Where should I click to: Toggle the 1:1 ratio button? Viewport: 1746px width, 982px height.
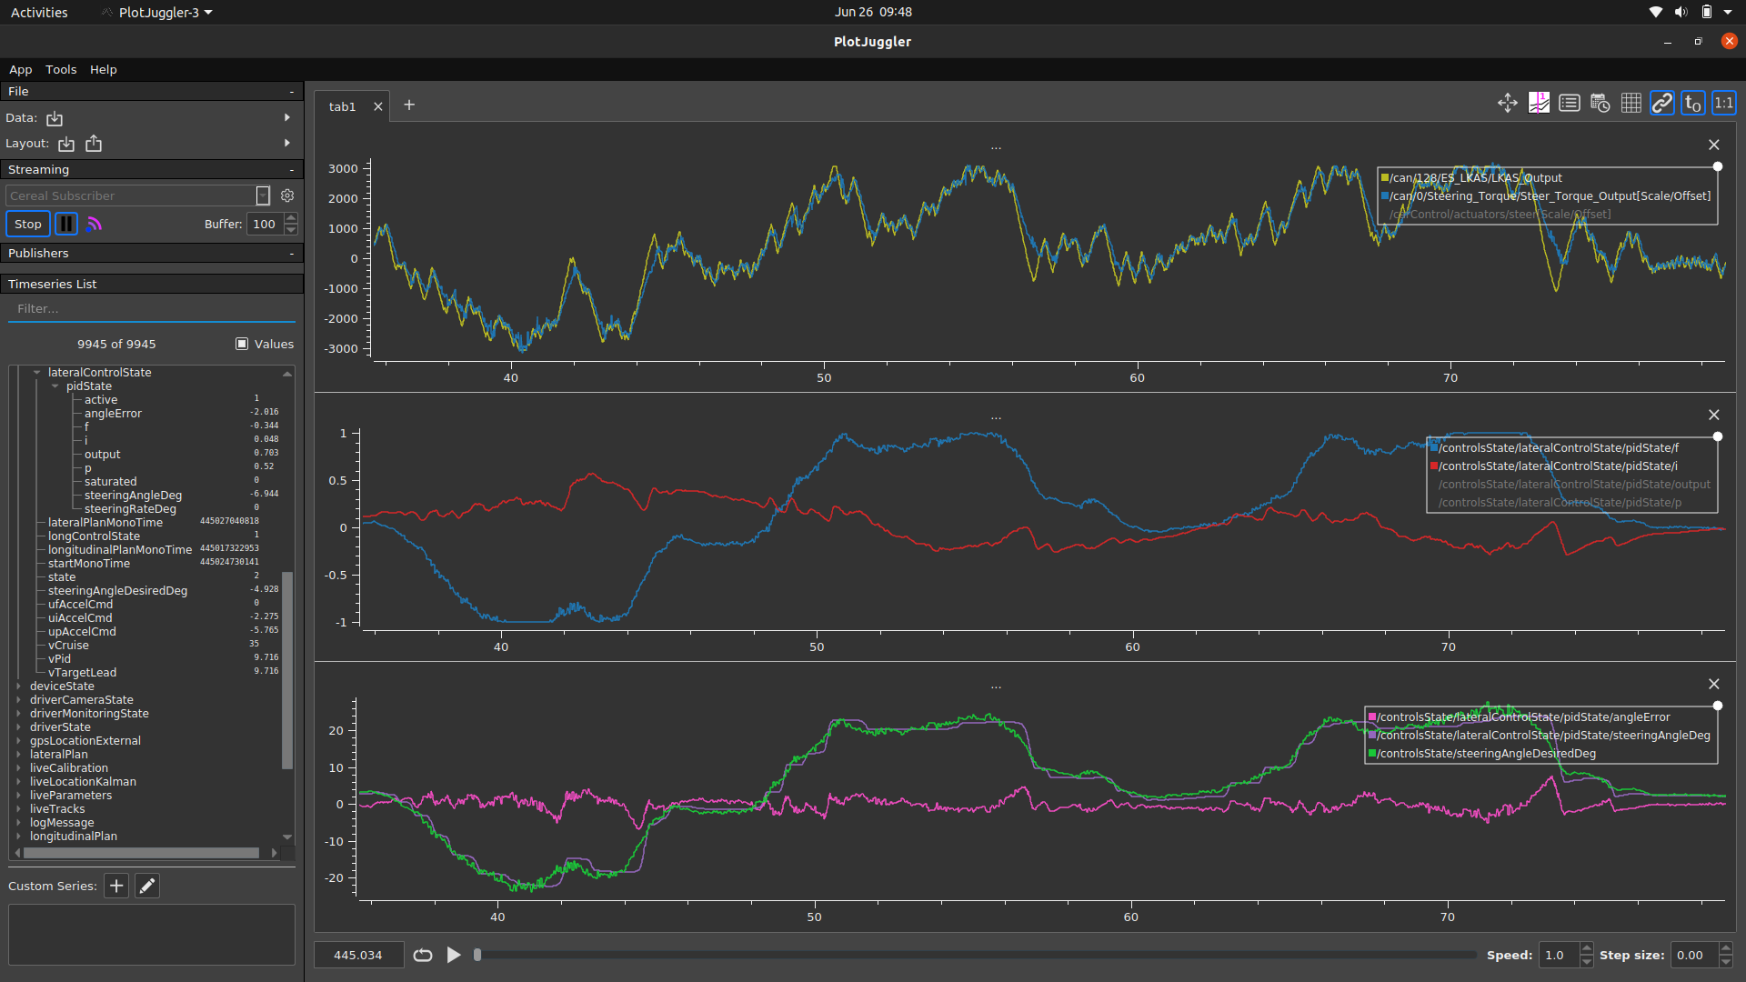tap(1724, 104)
